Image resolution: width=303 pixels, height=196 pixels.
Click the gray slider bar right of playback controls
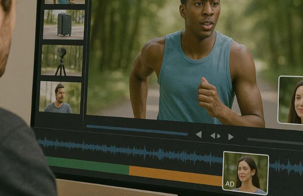tap(275, 141)
